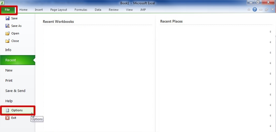The height and width of the screenshot is (132, 276).
Task: Open Excel Options
Action: (17, 110)
